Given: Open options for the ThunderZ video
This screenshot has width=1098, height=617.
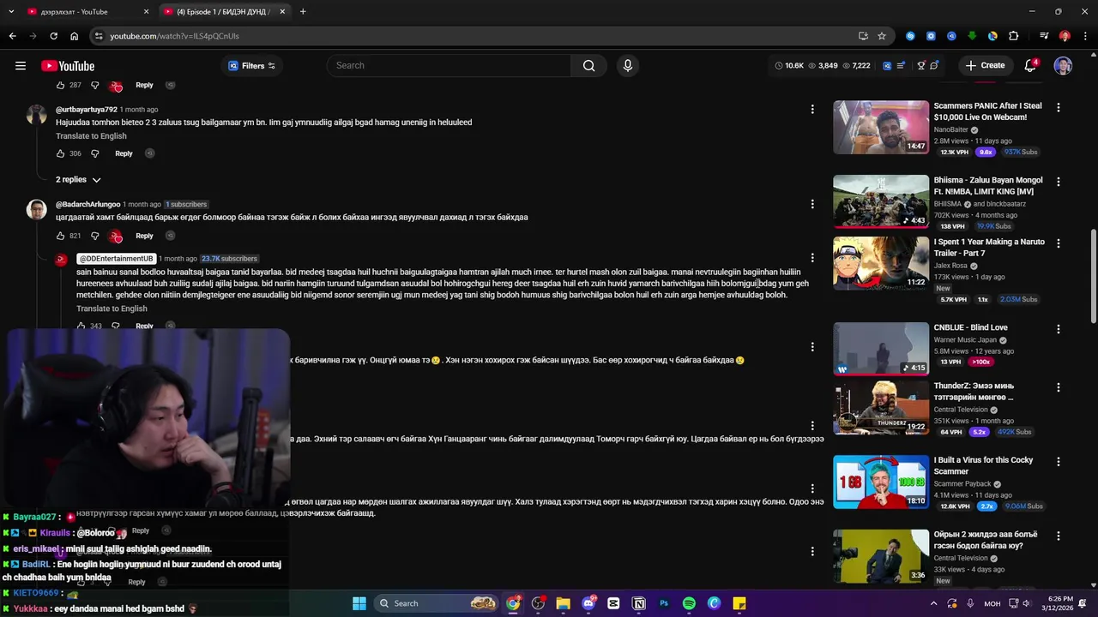Looking at the screenshot, I should (x=1059, y=387).
